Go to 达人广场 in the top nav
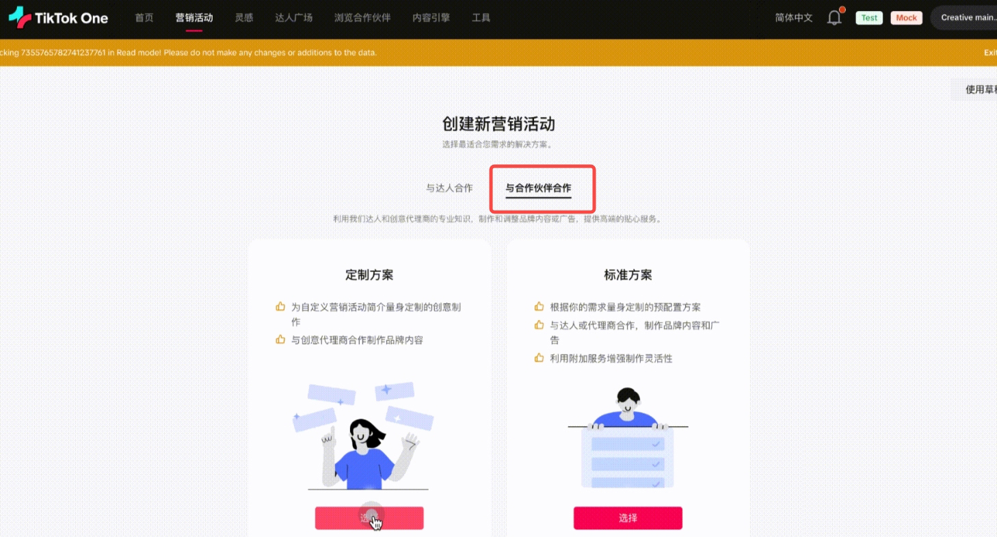 point(294,18)
